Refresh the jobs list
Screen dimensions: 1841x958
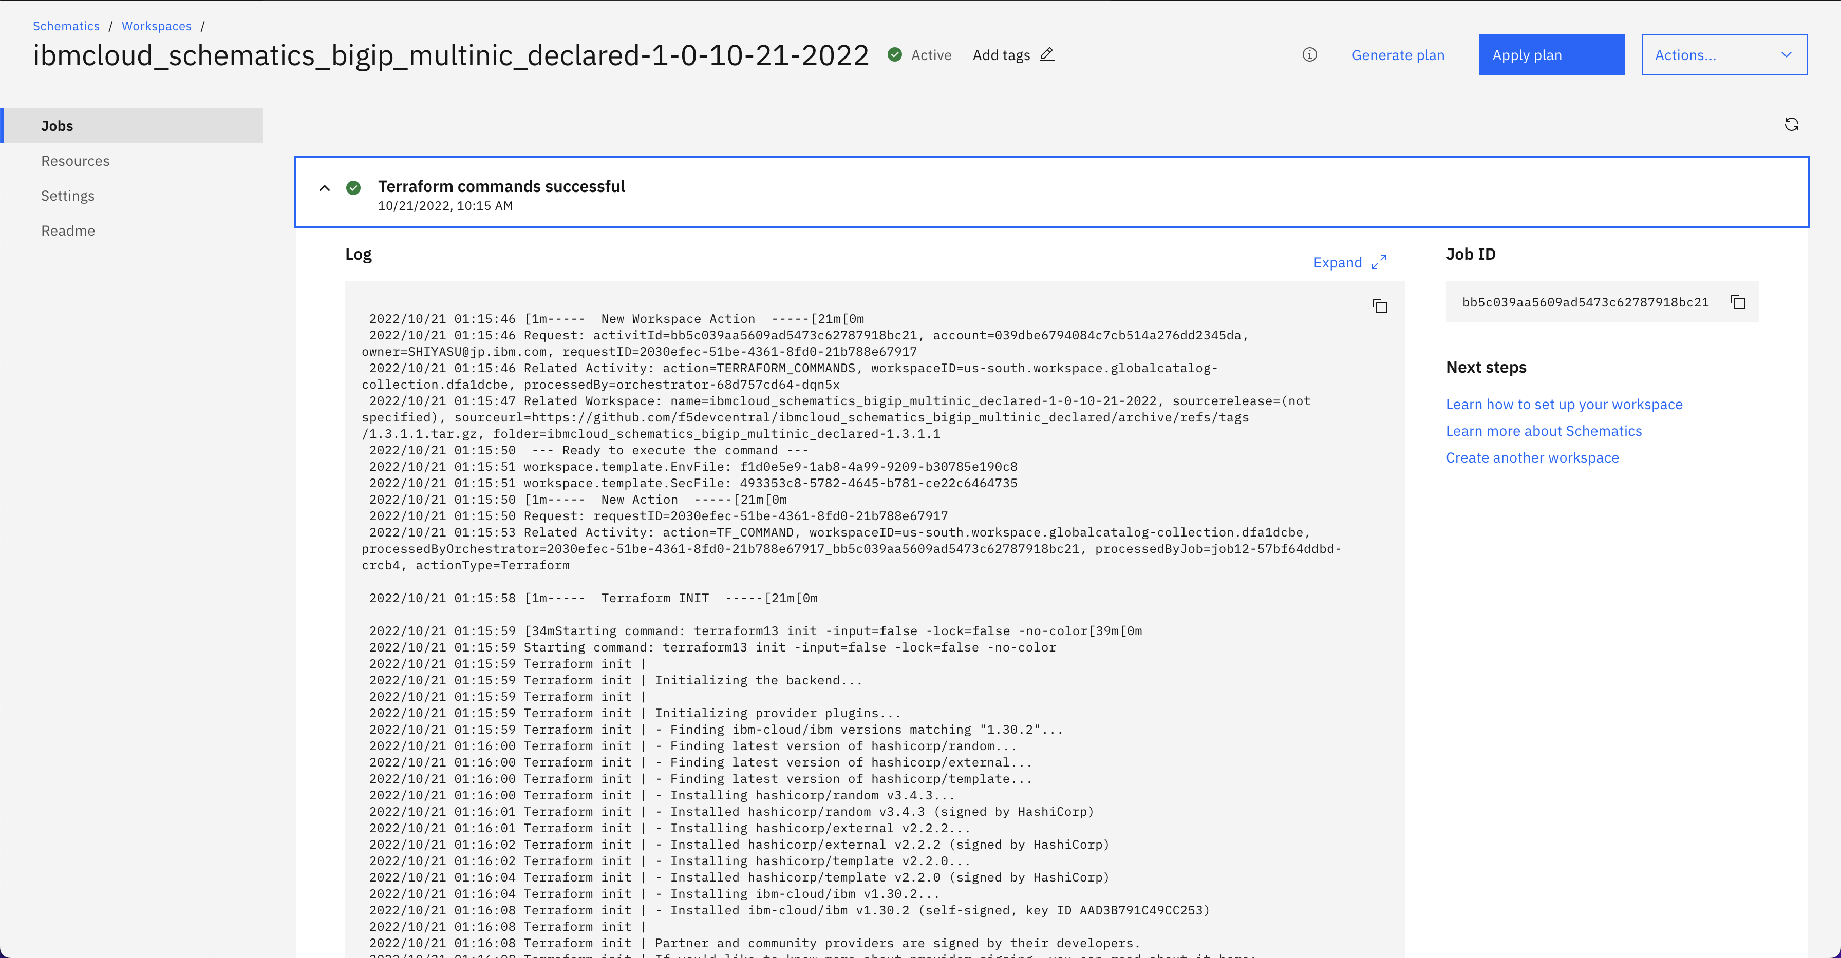pyautogui.click(x=1791, y=124)
